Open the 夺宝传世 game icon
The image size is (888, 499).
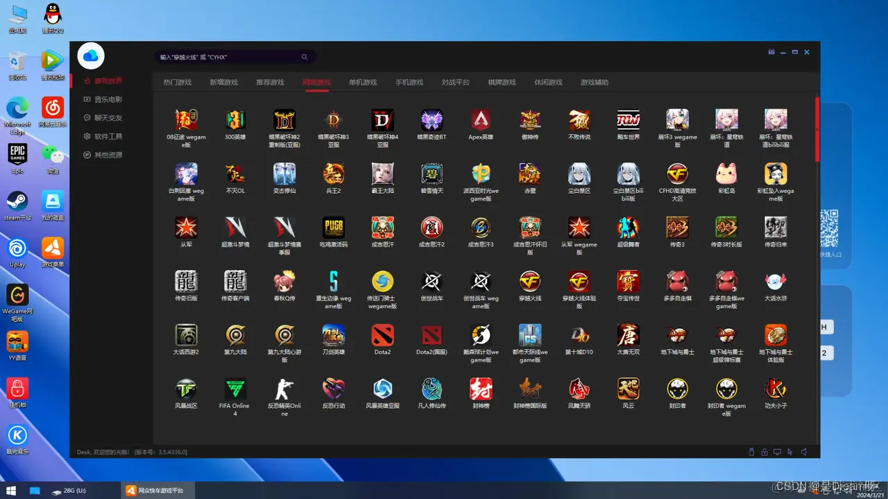pyautogui.click(x=629, y=281)
